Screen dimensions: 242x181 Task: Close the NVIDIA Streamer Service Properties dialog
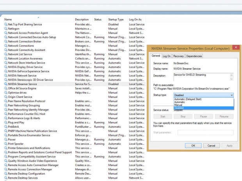point(235,47)
